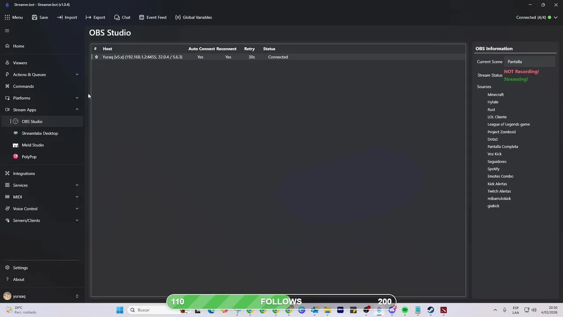Image resolution: width=563 pixels, height=317 pixels.
Task: Select Voz Kick source
Action: pos(494,154)
